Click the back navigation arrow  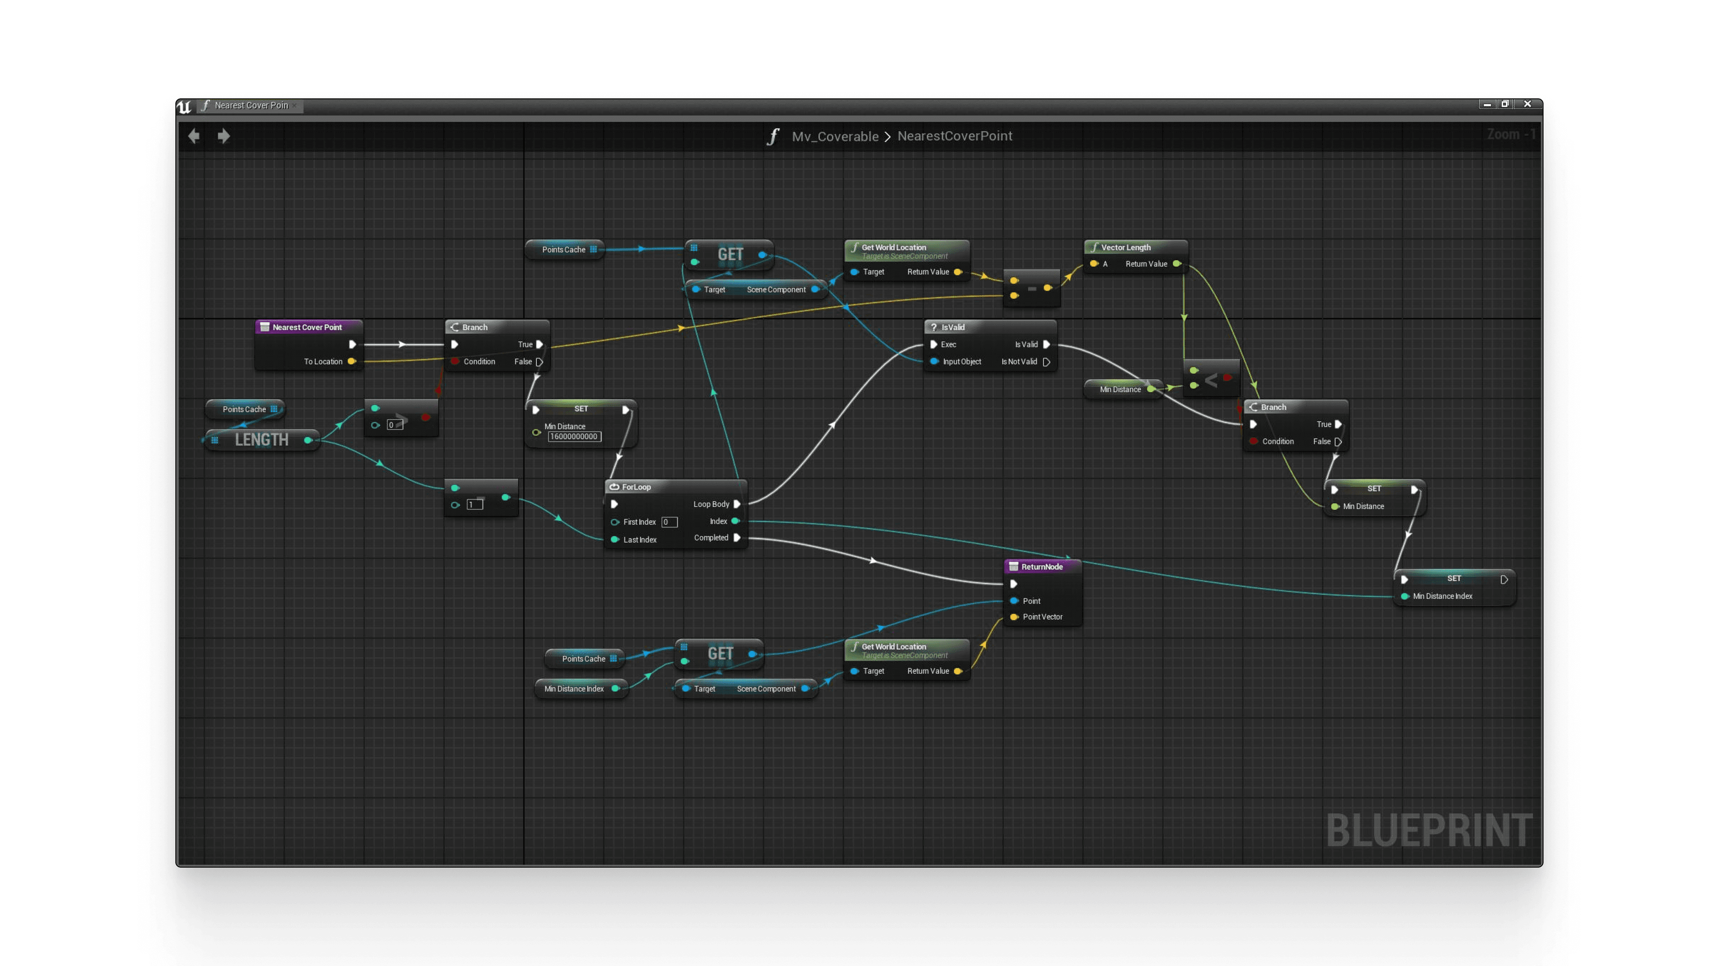pos(194,136)
